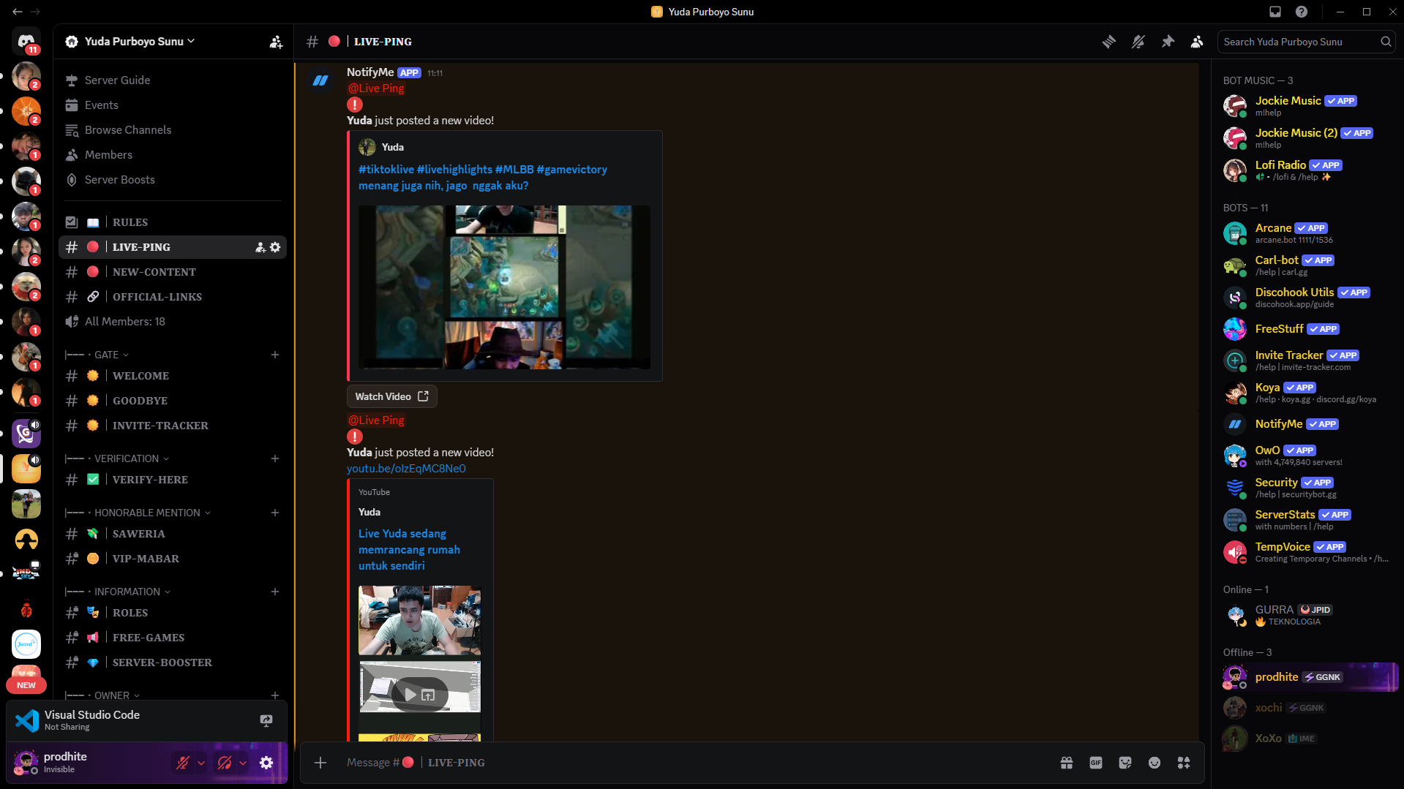Image resolution: width=1404 pixels, height=789 pixels.
Task: Open User Settings gear
Action: tap(266, 763)
